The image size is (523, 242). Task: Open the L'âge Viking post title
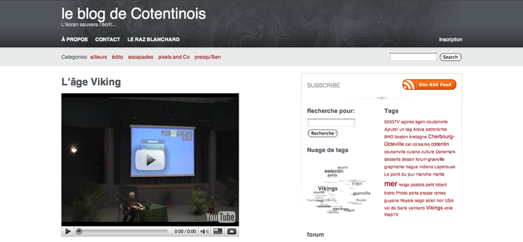[91, 82]
